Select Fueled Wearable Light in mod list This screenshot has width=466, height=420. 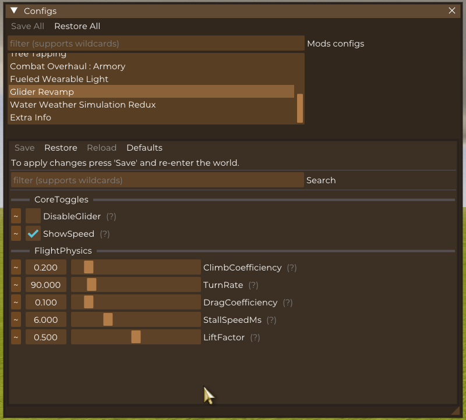coord(59,79)
